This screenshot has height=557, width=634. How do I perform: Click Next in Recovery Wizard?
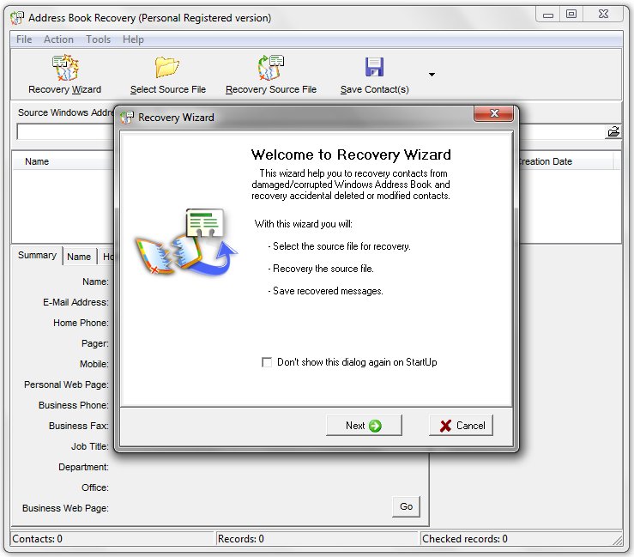click(364, 426)
